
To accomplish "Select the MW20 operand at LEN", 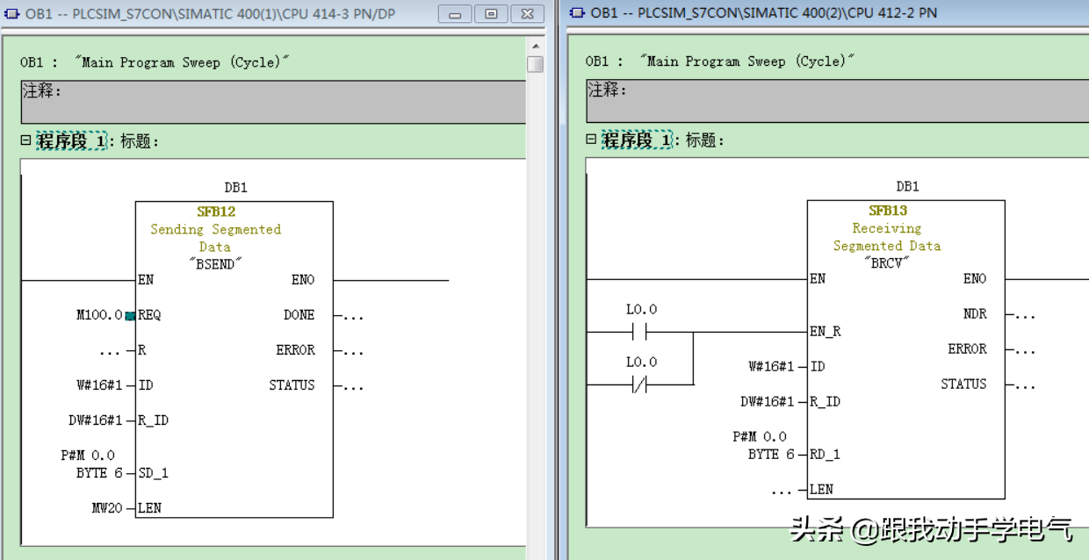I will coord(107,508).
